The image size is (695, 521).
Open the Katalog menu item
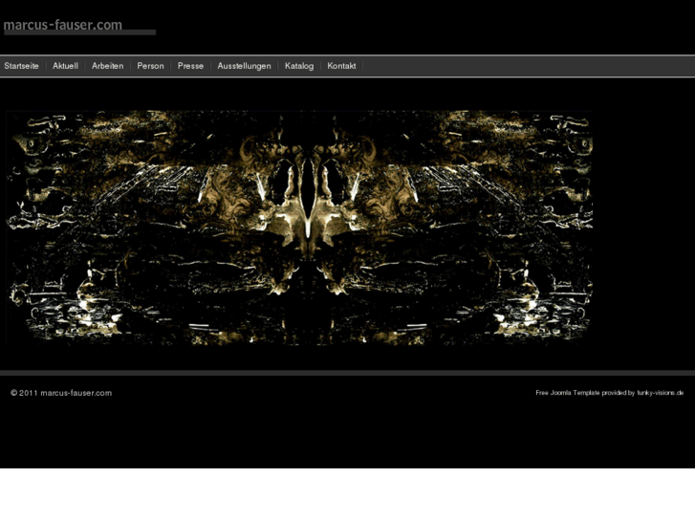point(299,66)
